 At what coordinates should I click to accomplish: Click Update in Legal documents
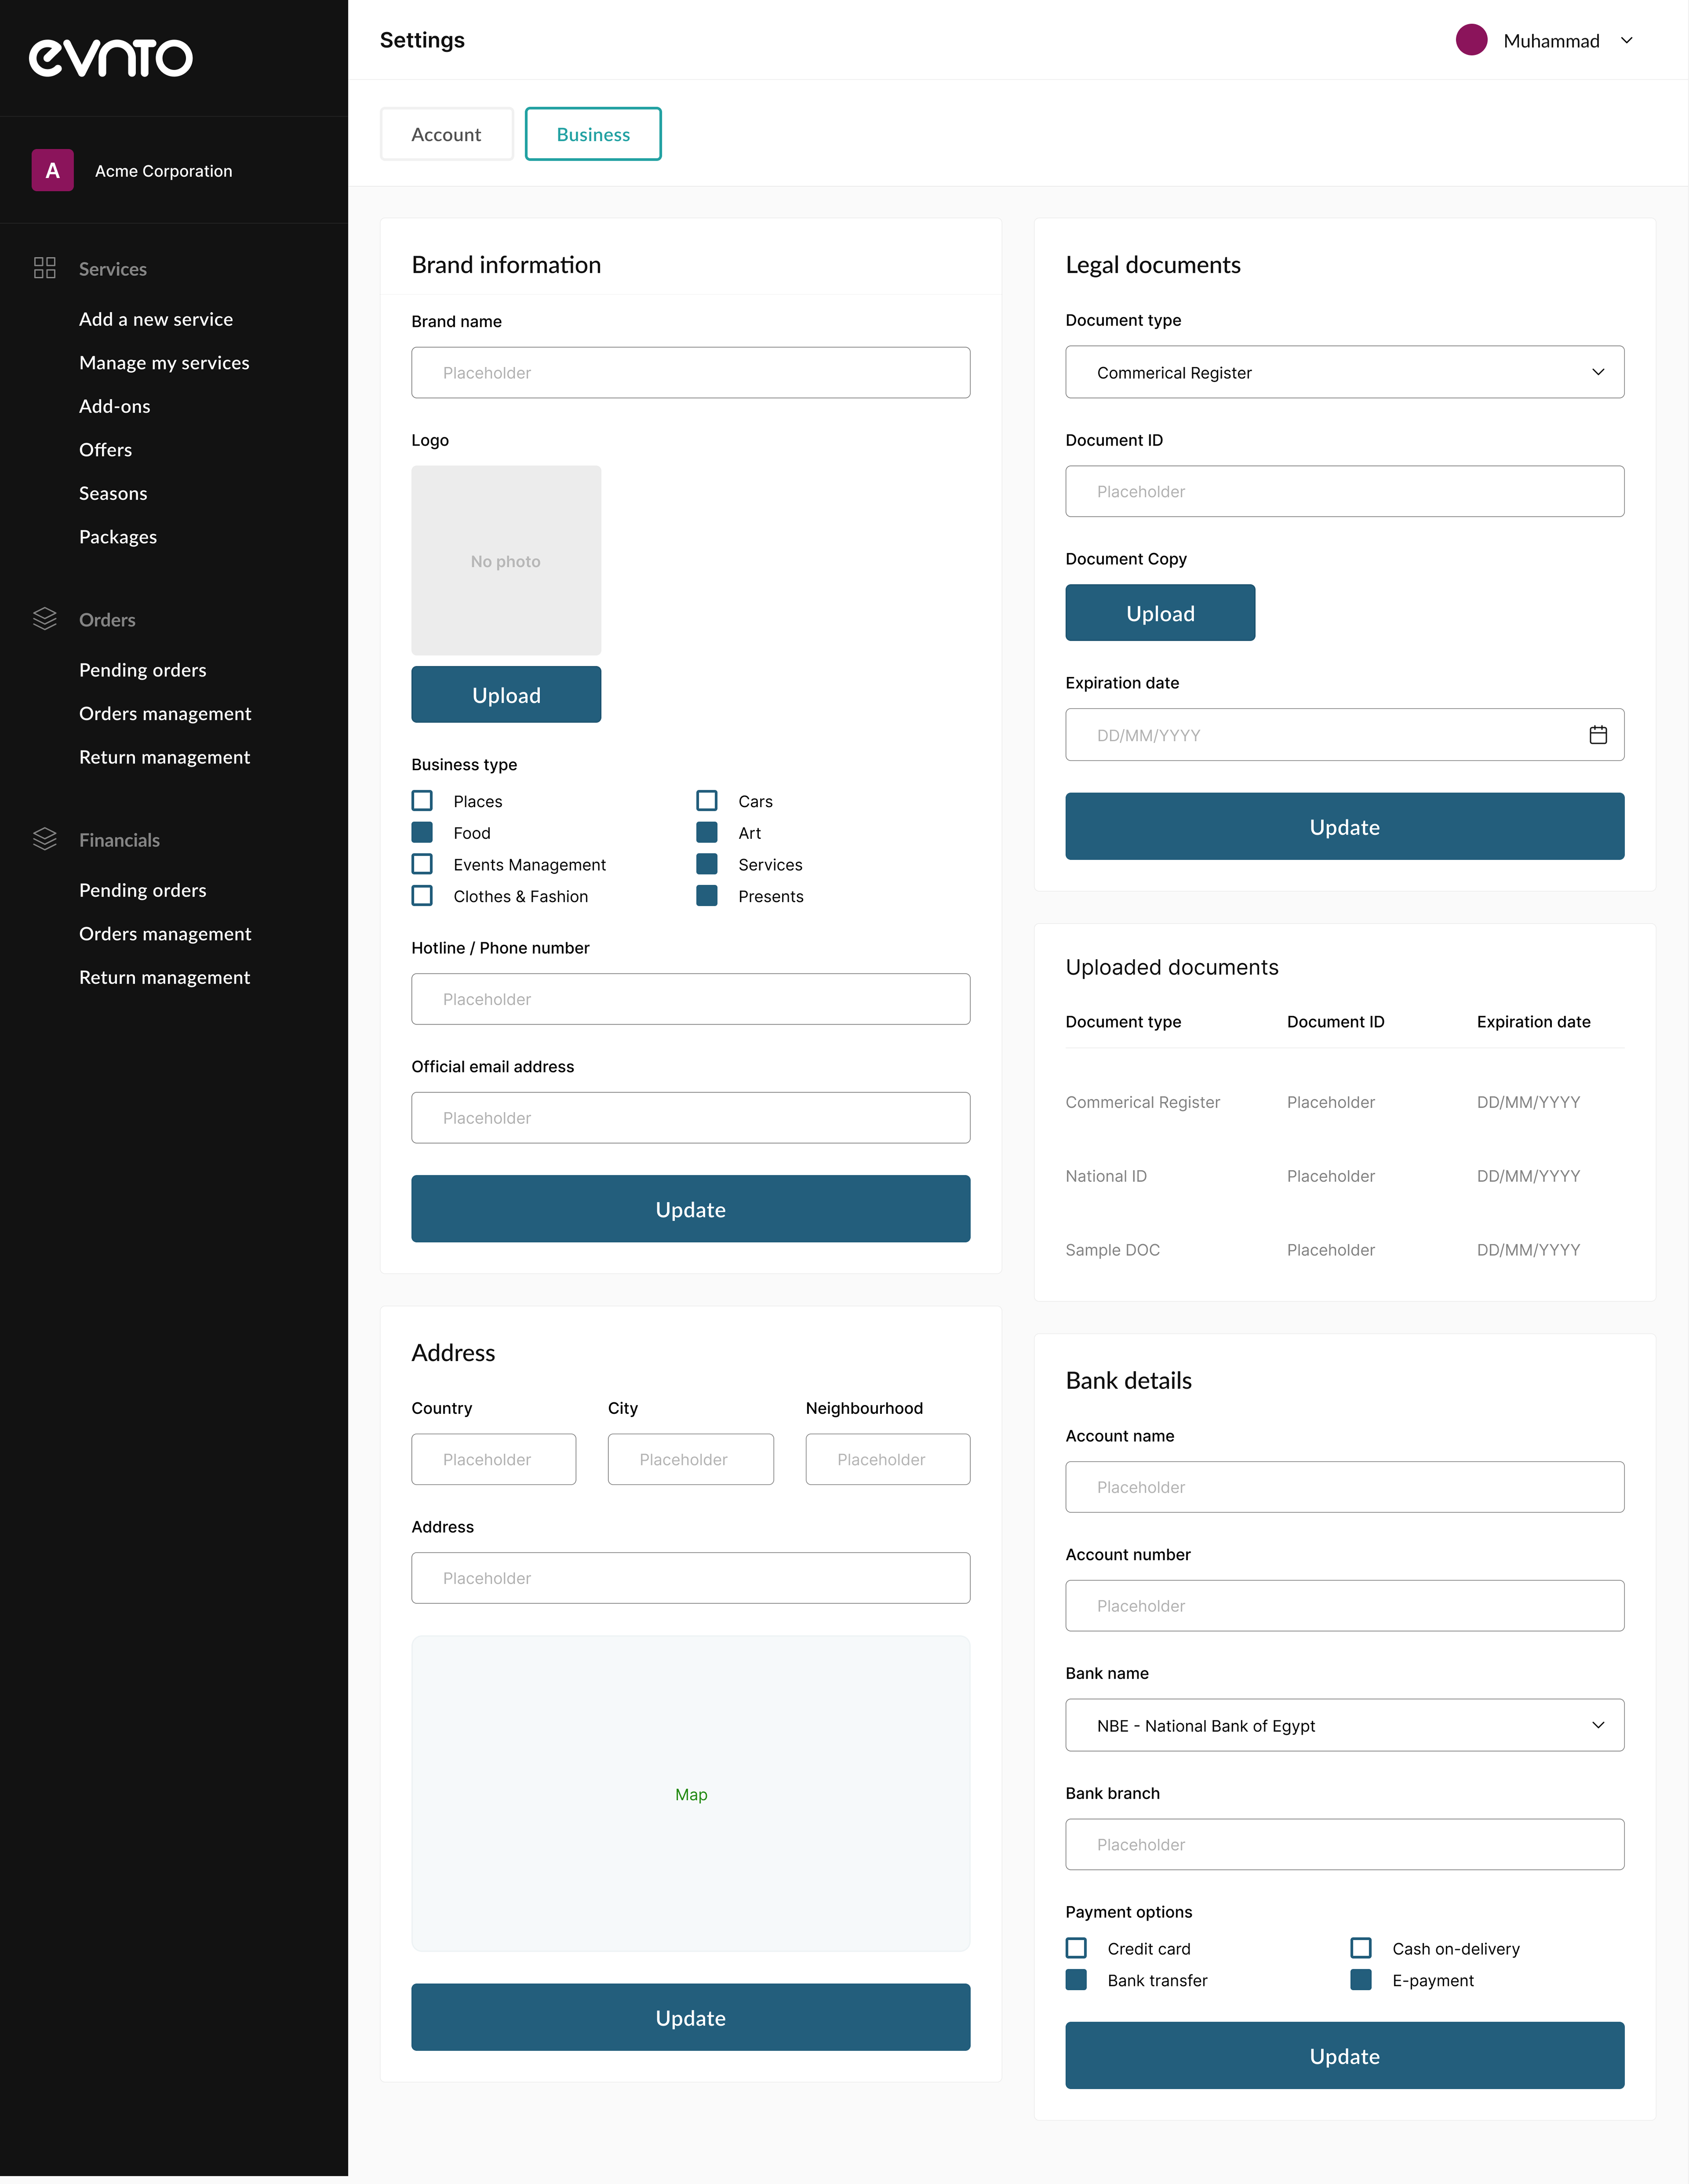click(x=1345, y=826)
